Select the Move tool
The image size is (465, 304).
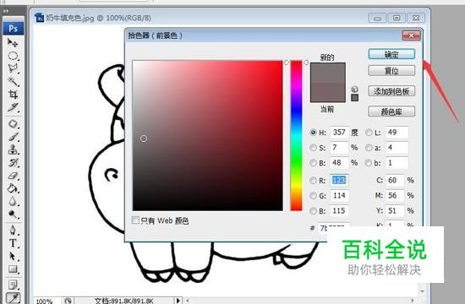pos(13,43)
